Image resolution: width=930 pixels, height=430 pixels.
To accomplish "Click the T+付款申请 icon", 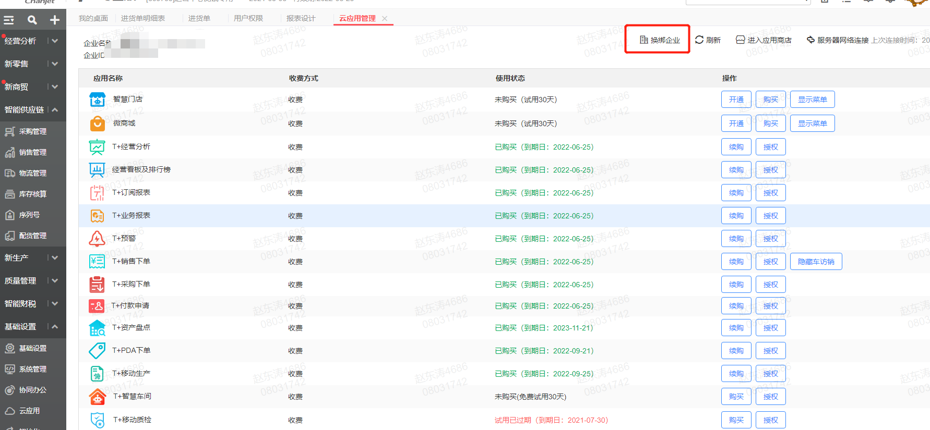I will coord(97,306).
